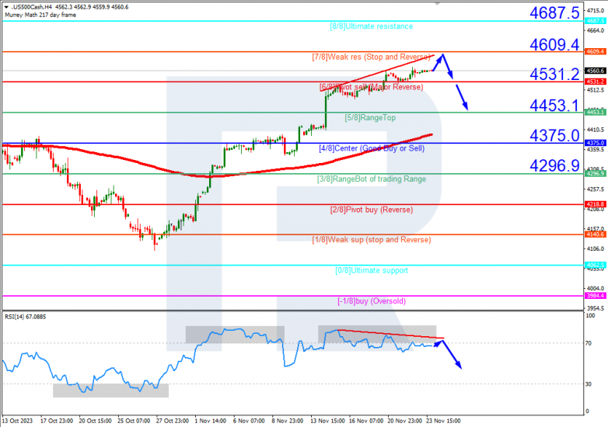Click the RSI scale value 70
Screen dimensions: 608x427
(589, 343)
